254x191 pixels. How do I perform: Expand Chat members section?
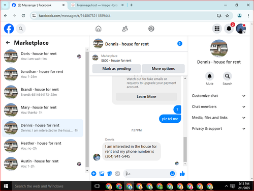point(218,106)
